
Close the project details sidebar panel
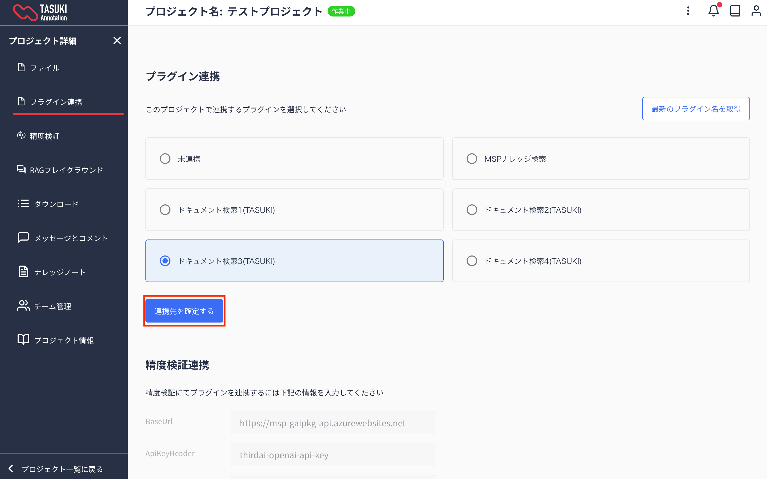tap(117, 40)
